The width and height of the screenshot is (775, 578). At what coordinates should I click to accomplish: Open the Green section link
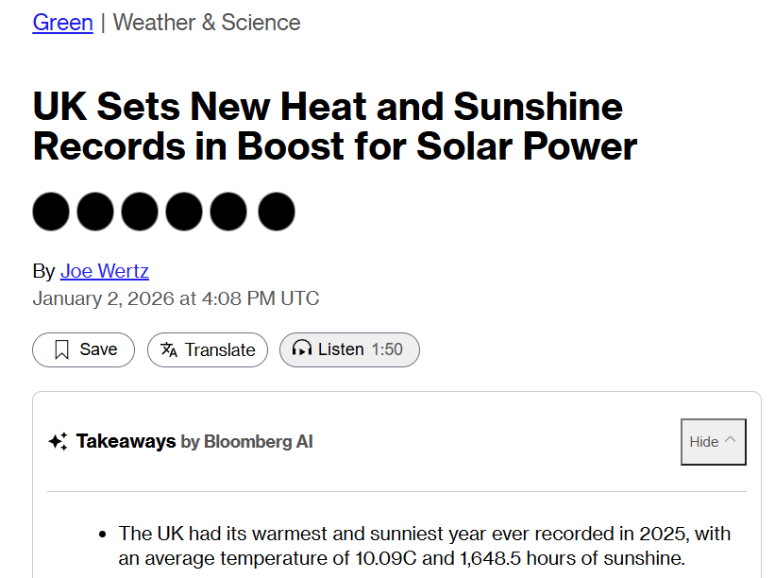pos(62,23)
